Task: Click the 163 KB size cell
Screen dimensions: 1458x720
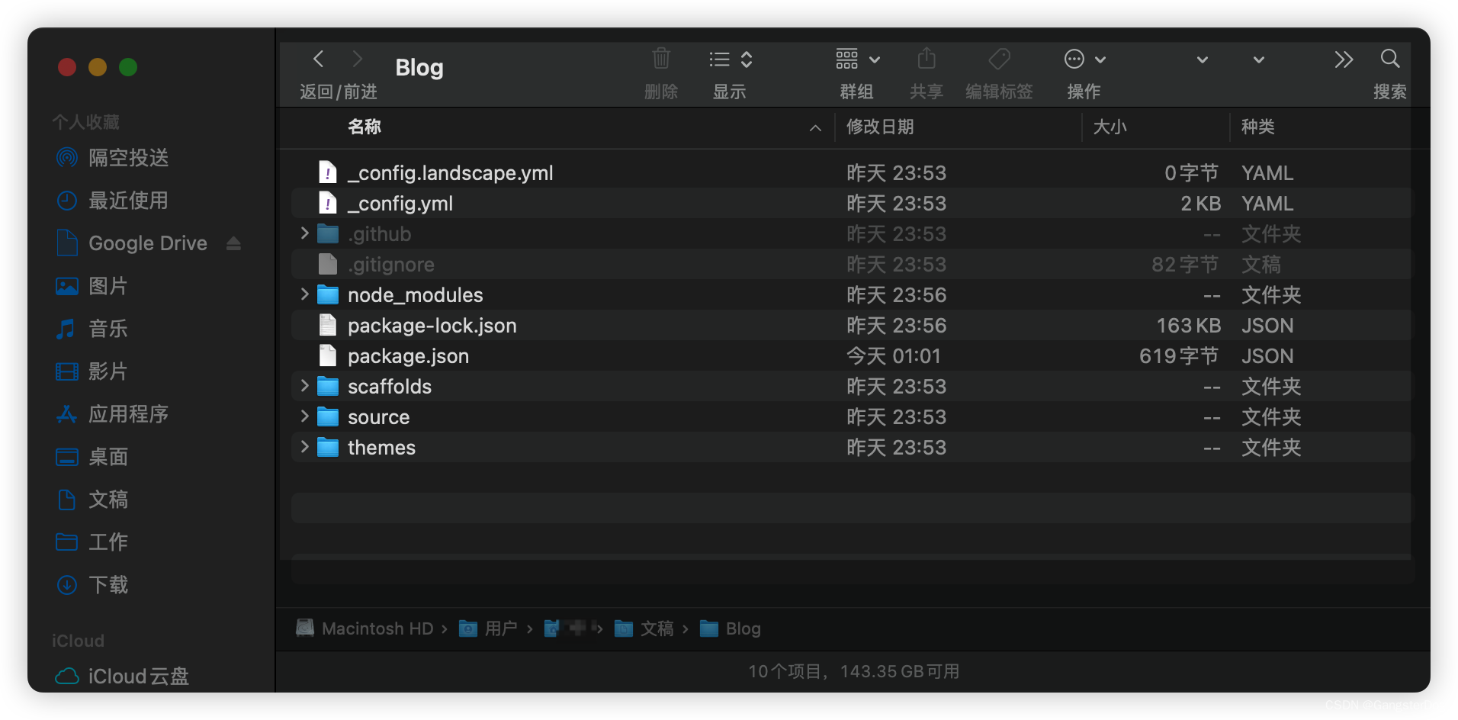Action: click(x=1188, y=326)
